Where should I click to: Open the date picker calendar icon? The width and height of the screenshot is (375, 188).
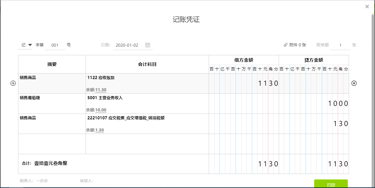148,45
